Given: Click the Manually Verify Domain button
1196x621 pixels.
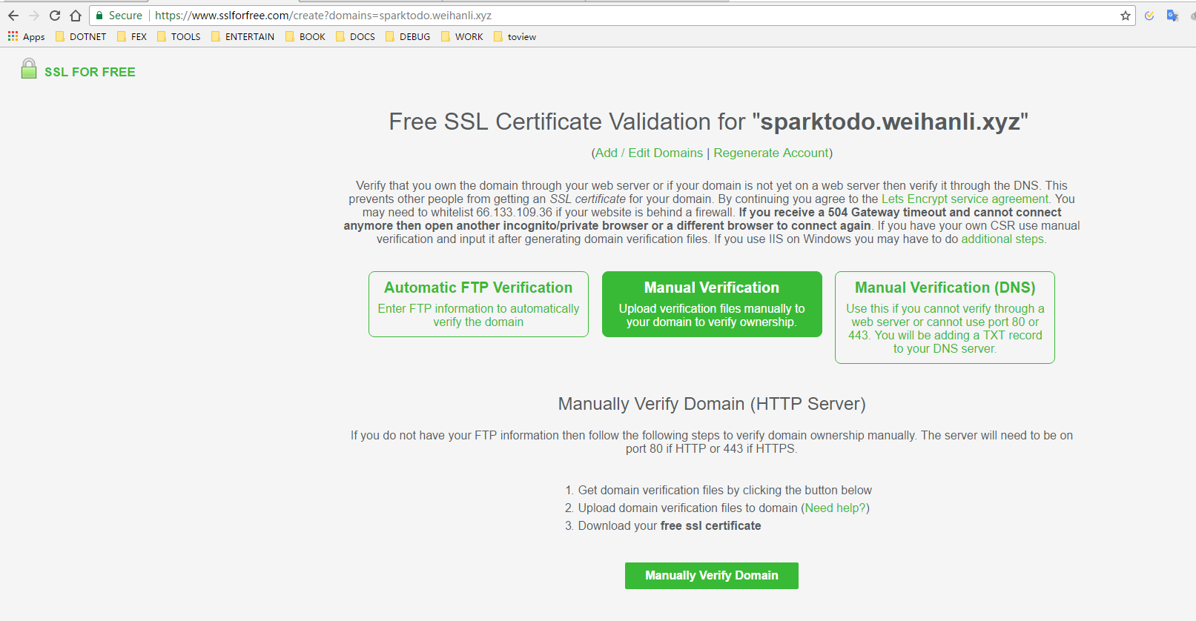Looking at the screenshot, I should [x=712, y=576].
